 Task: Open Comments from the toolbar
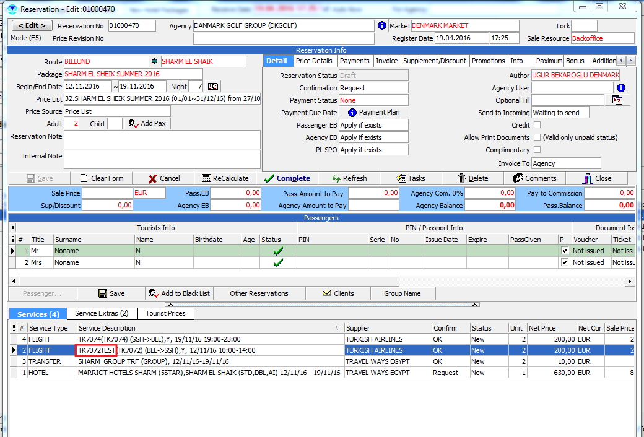click(535, 178)
